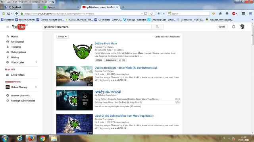The height and width of the screenshot is (142, 254).
Task: Launch Internet Explorer from taskbar
Action: click(x=19, y=138)
